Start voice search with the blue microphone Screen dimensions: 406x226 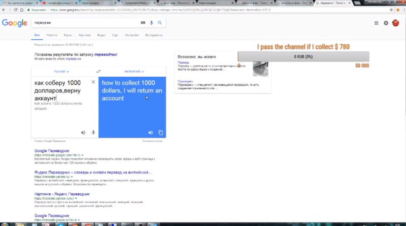pos(152,23)
